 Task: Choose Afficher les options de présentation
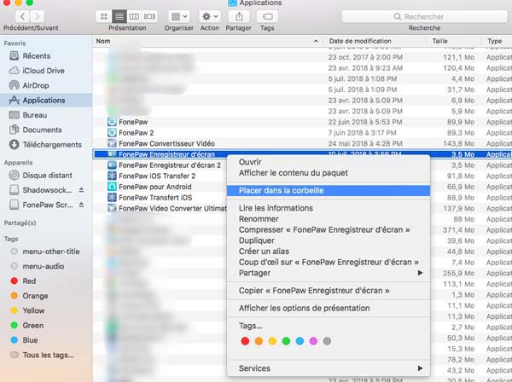329,308
